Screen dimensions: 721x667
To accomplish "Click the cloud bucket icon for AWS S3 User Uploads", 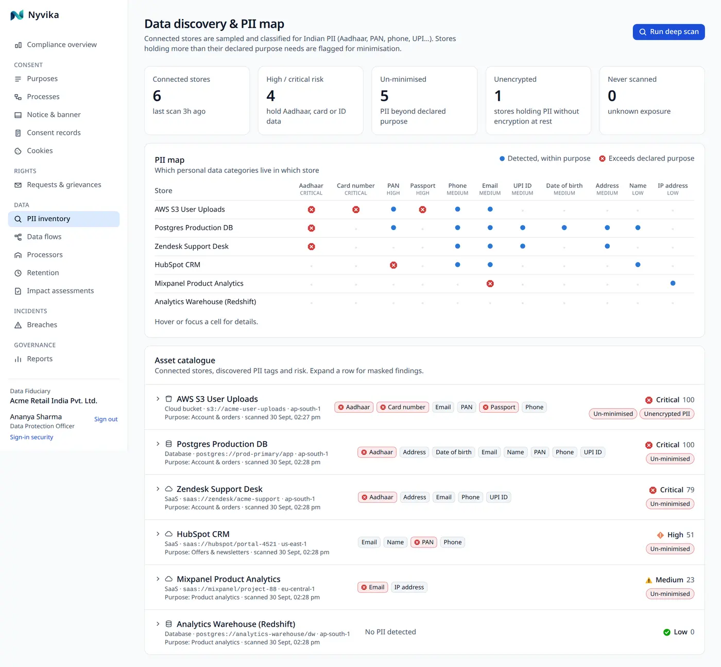I will coord(168,399).
